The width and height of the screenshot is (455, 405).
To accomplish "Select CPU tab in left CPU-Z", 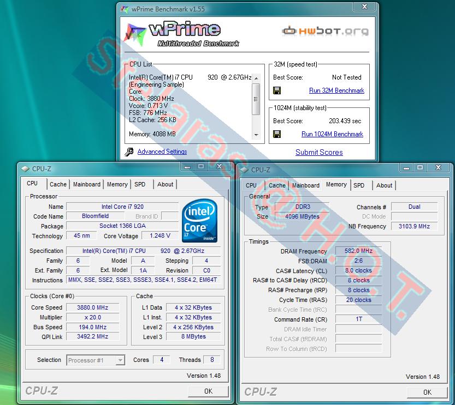I will pyautogui.click(x=32, y=183).
